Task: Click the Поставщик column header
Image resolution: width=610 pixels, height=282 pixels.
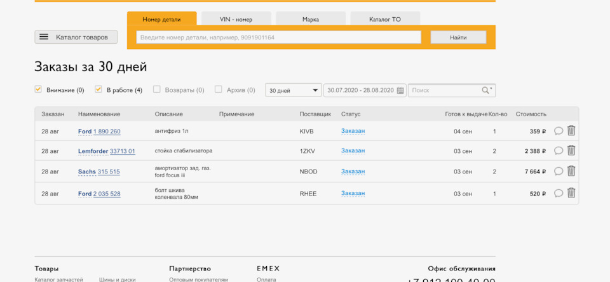Action: pyautogui.click(x=316, y=114)
